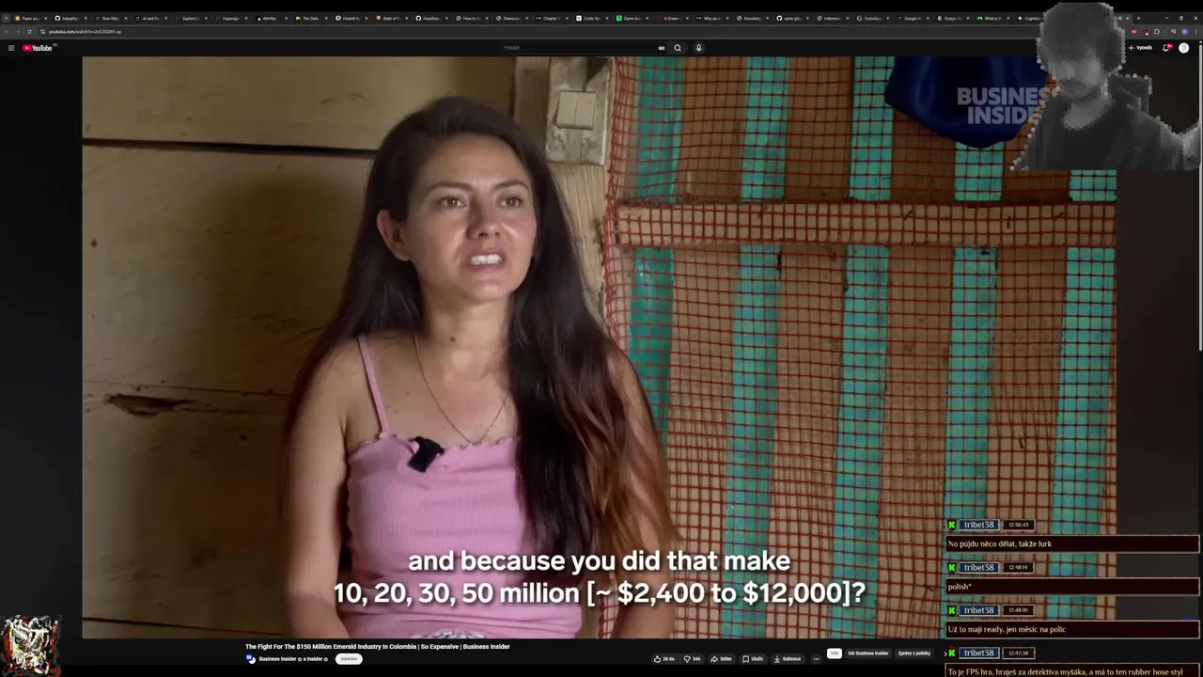Switch to the 'Haskell' browser tab
1203x677 pixels.
[x=351, y=18]
